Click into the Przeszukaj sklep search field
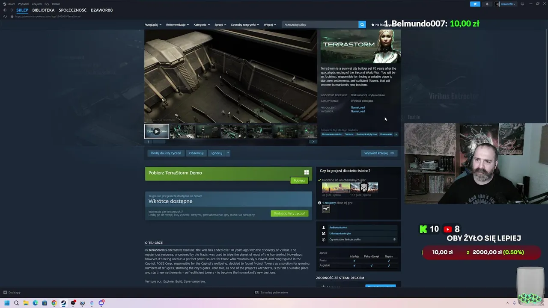The width and height of the screenshot is (548, 308). (x=321, y=24)
